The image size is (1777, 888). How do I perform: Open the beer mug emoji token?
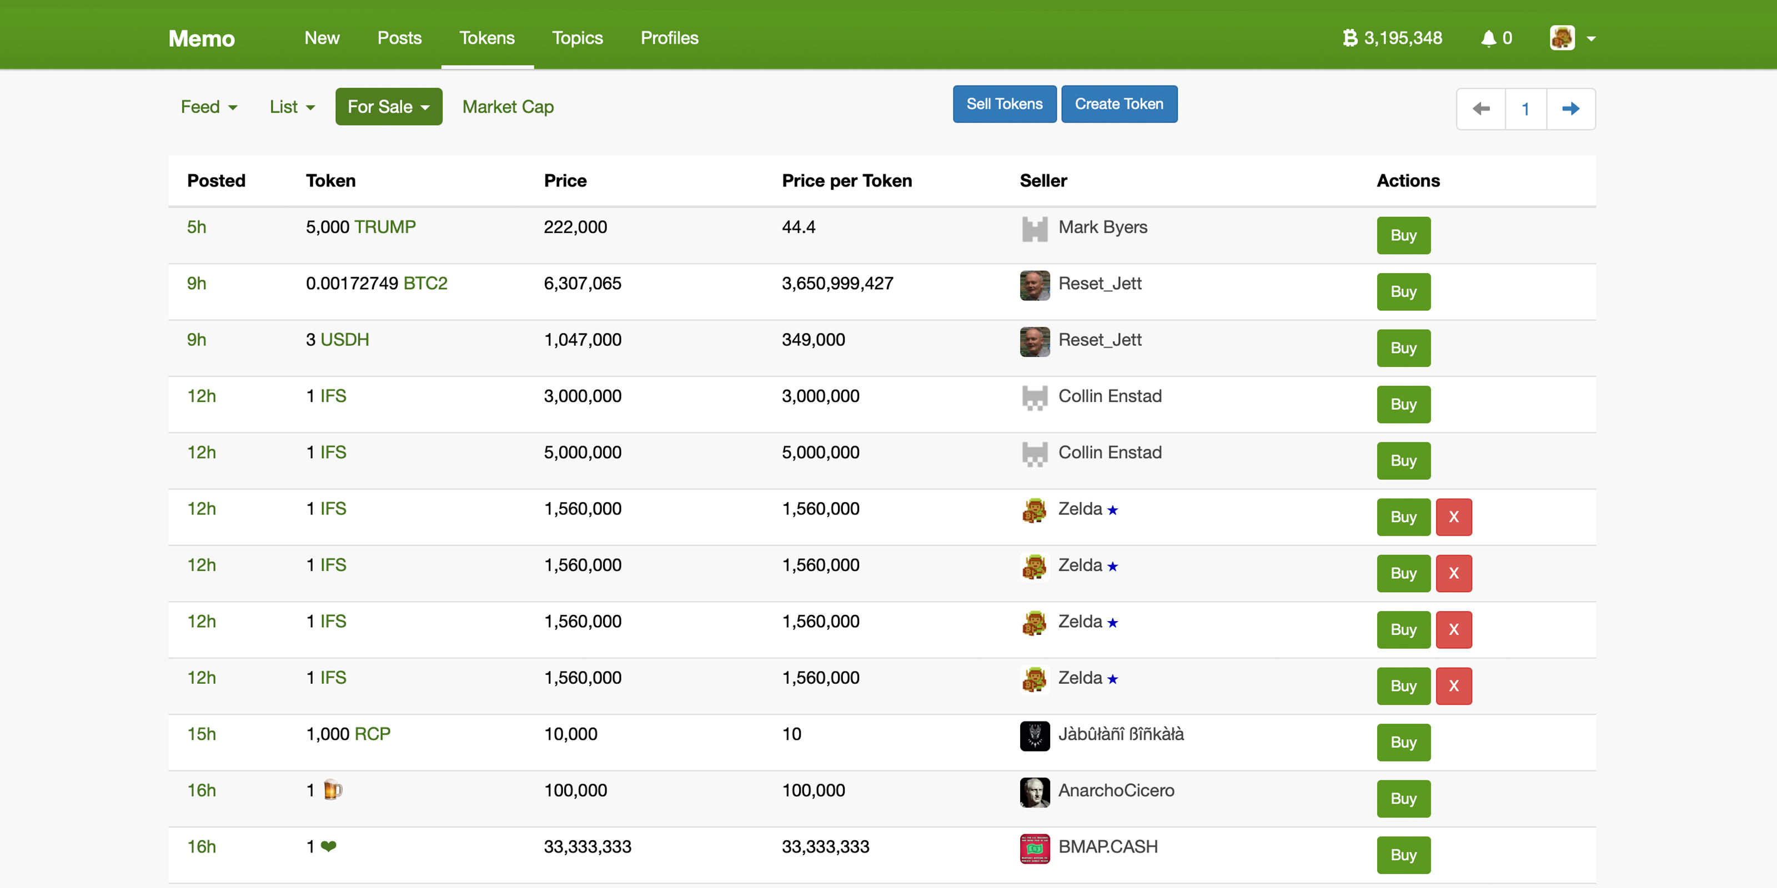tap(333, 790)
